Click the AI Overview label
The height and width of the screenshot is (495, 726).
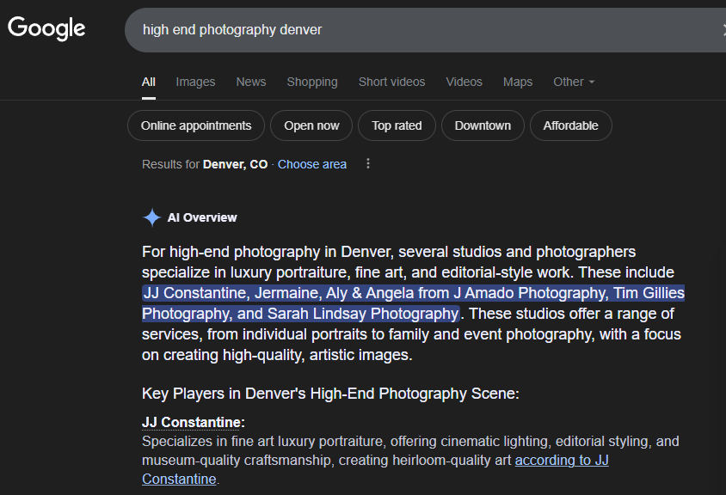pos(202,217)
